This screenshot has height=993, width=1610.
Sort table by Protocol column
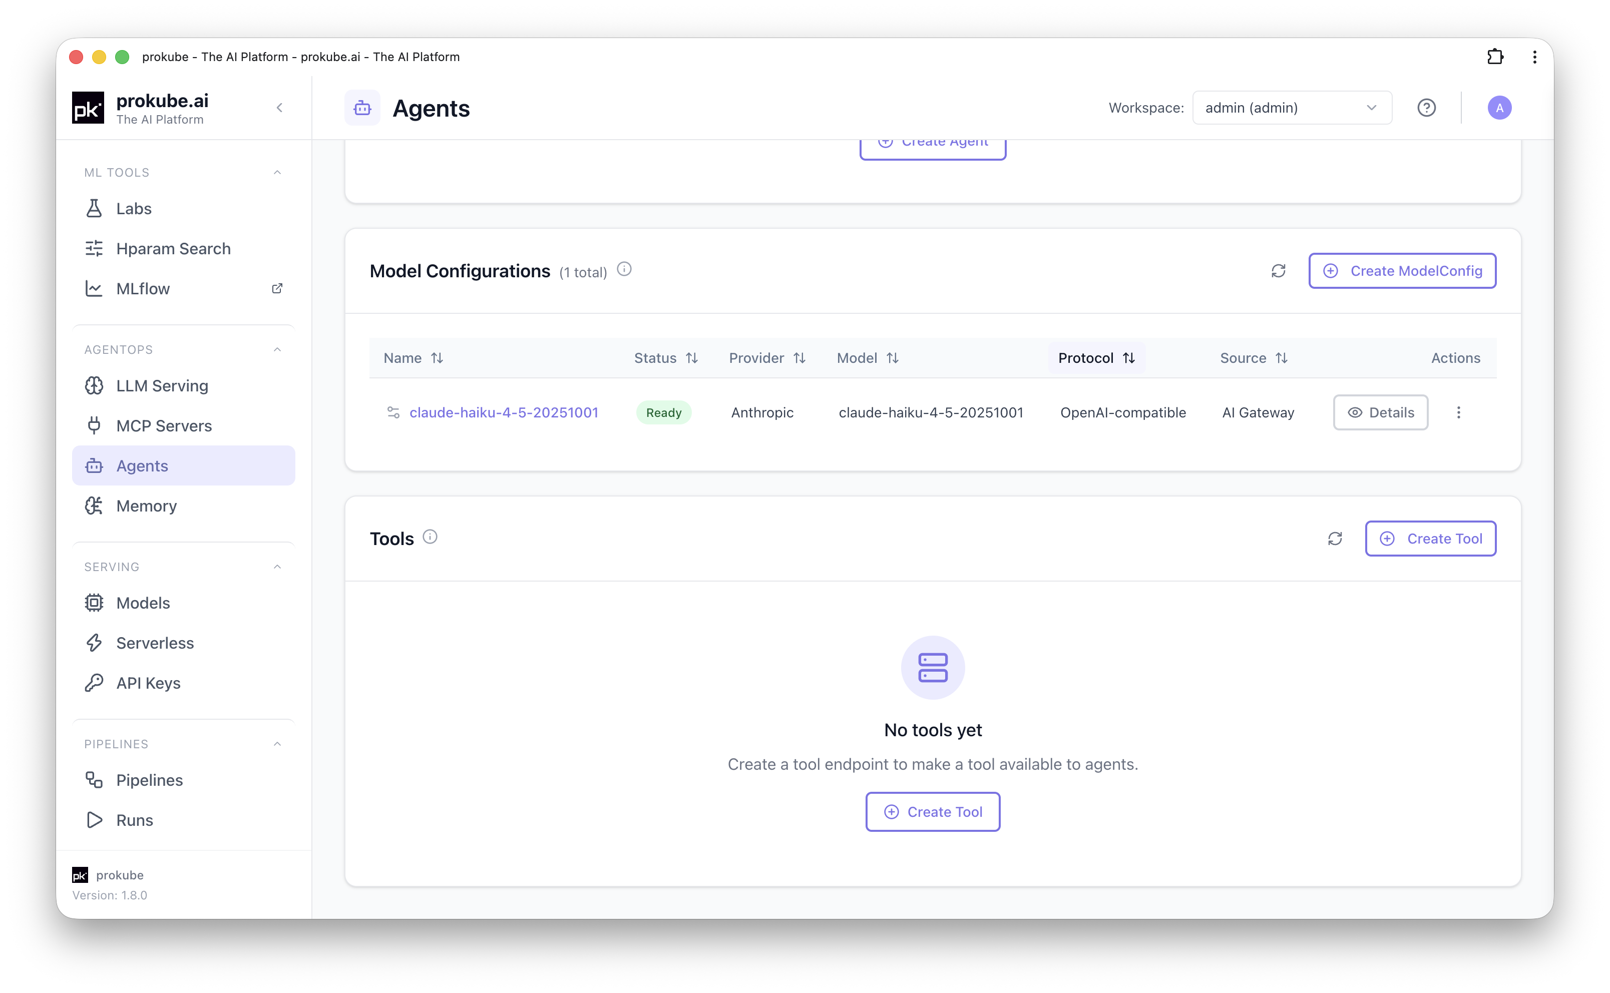[1096, 358]
